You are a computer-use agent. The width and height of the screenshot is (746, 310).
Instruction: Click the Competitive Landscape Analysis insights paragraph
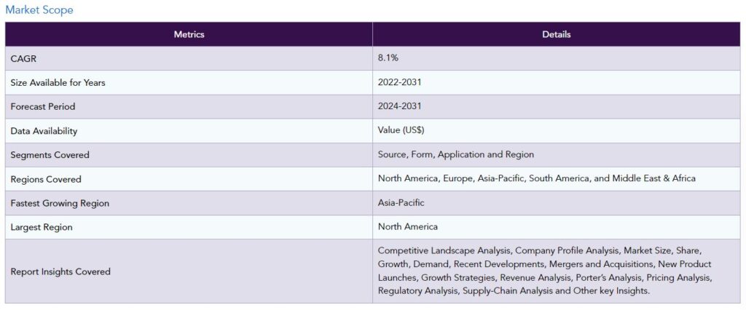[x=545, y=271]
